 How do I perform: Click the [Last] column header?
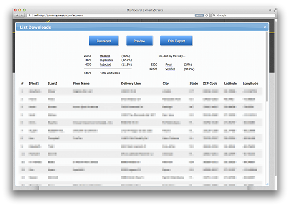pos(53,84)
